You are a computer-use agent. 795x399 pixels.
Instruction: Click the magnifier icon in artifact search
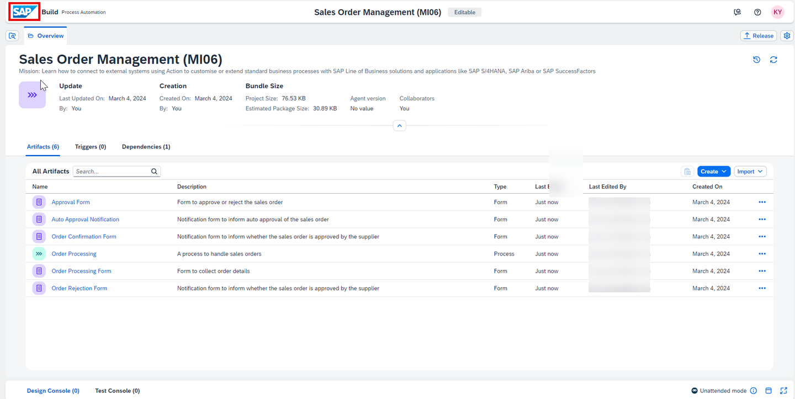[x=154, y=172]
